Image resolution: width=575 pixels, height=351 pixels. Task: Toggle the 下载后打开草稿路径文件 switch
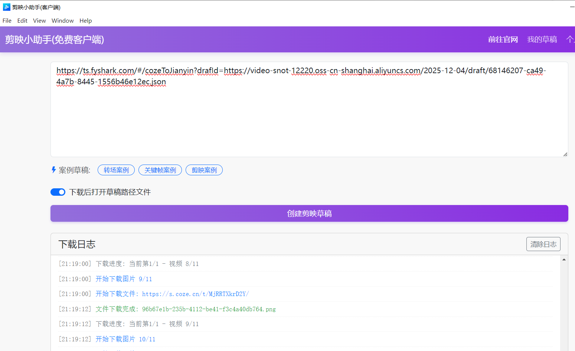[x=58, y=192]
